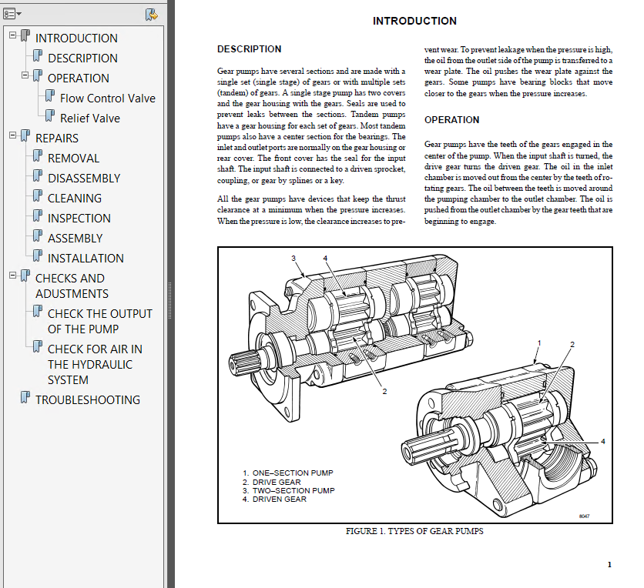Viewport: 644px width, 588px height.
Task: Click legend entry TWO–SECTION PUMP
Action: coord(288,491)
